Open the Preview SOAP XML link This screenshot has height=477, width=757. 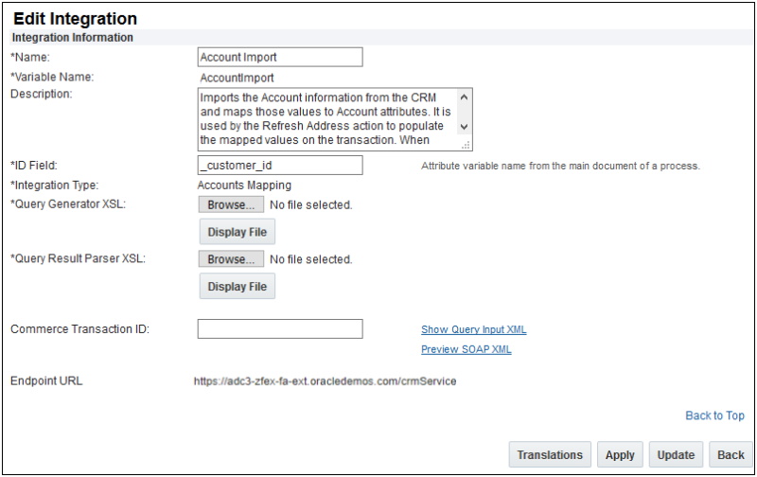pyautogui.click(x=466, y=349)
